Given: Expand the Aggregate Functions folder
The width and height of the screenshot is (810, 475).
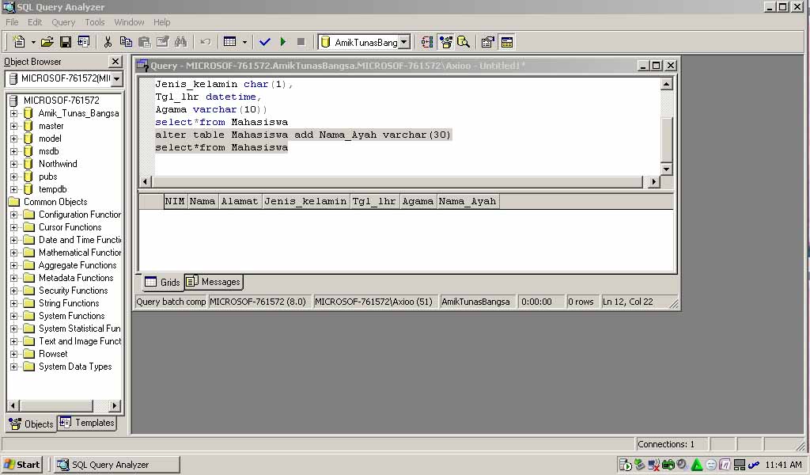Looking at the screenshot, I should click(14, 265).
